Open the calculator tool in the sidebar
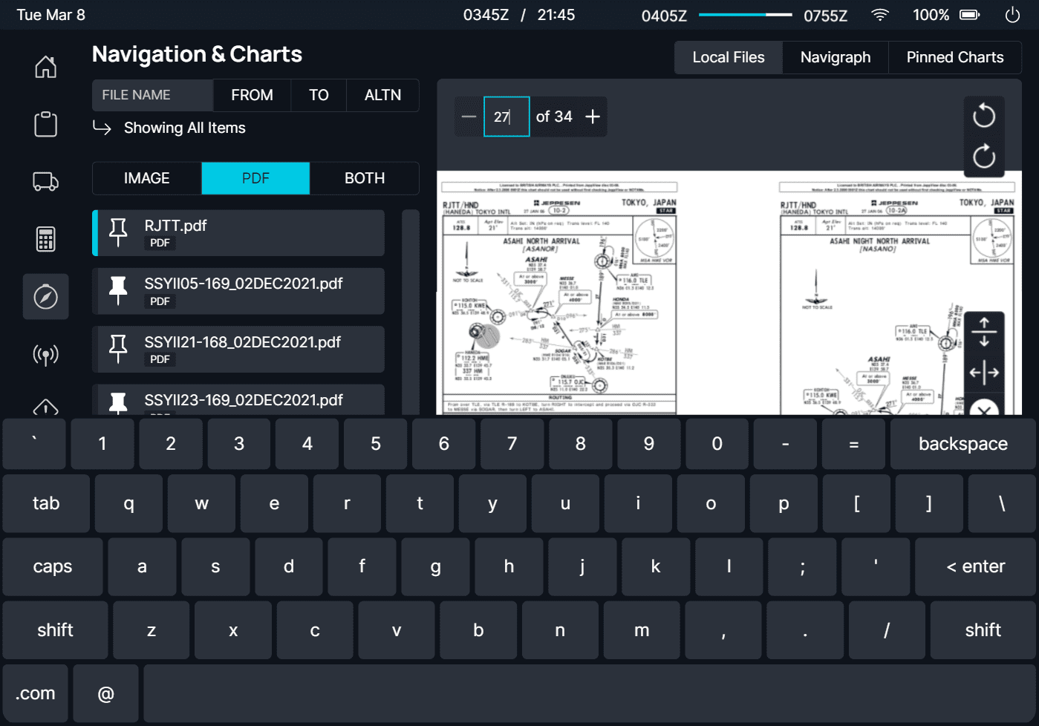Viewport: 1039px width, 726px height. pyautogui.click(x=45, y=238)
